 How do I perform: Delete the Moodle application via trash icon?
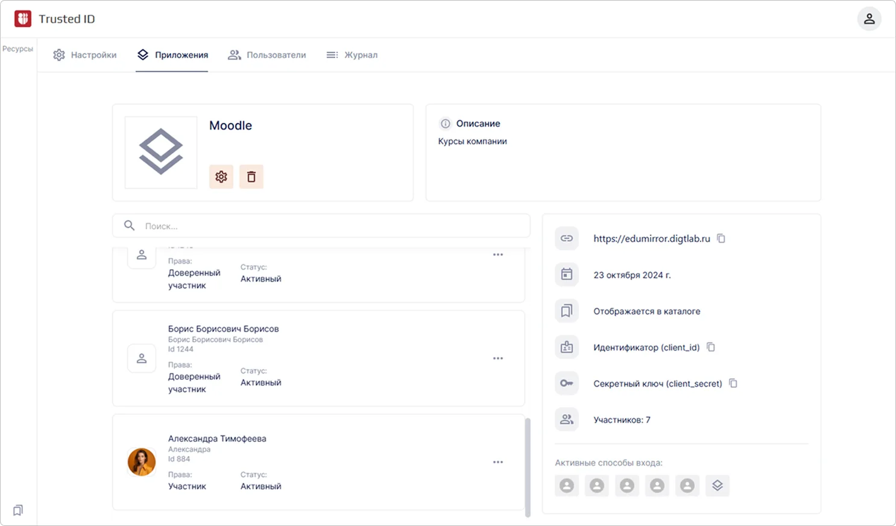click(251, 177)
